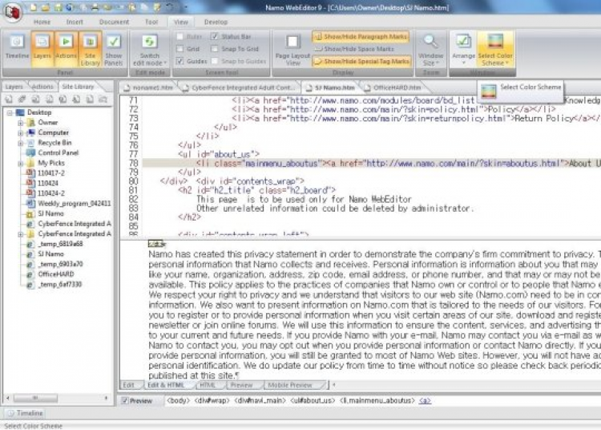Image resolution: width=601 pixels, height=430 pixels.
Task: Toggle the Site Library panel button
Action: coord(90,49)
